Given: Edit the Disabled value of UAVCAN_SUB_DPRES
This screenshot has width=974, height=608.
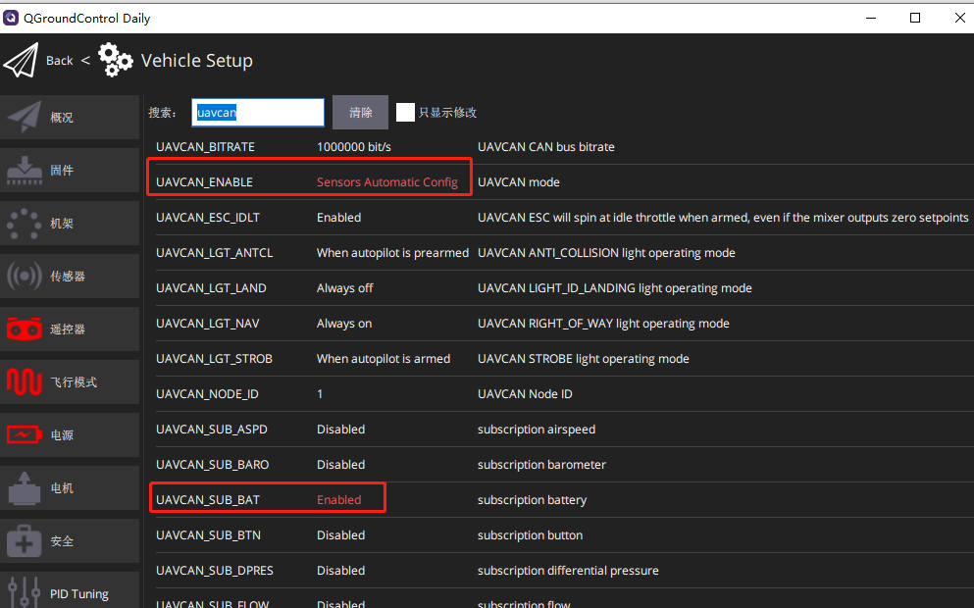Looking at the screenshot, I should tap(340, 571).
